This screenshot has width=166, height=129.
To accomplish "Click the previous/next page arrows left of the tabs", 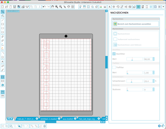I will [x=10, y=119].
